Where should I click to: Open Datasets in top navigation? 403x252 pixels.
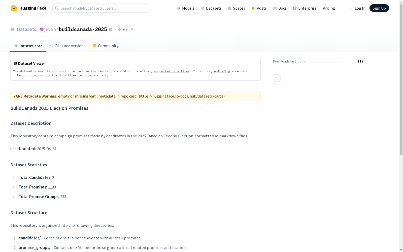[211, 8]
